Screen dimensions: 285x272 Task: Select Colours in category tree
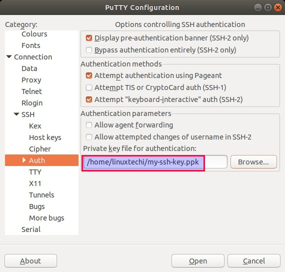34,34
